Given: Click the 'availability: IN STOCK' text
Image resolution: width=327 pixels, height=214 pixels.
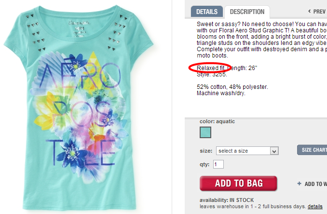Looking at the screenshot, I should 227,200.
